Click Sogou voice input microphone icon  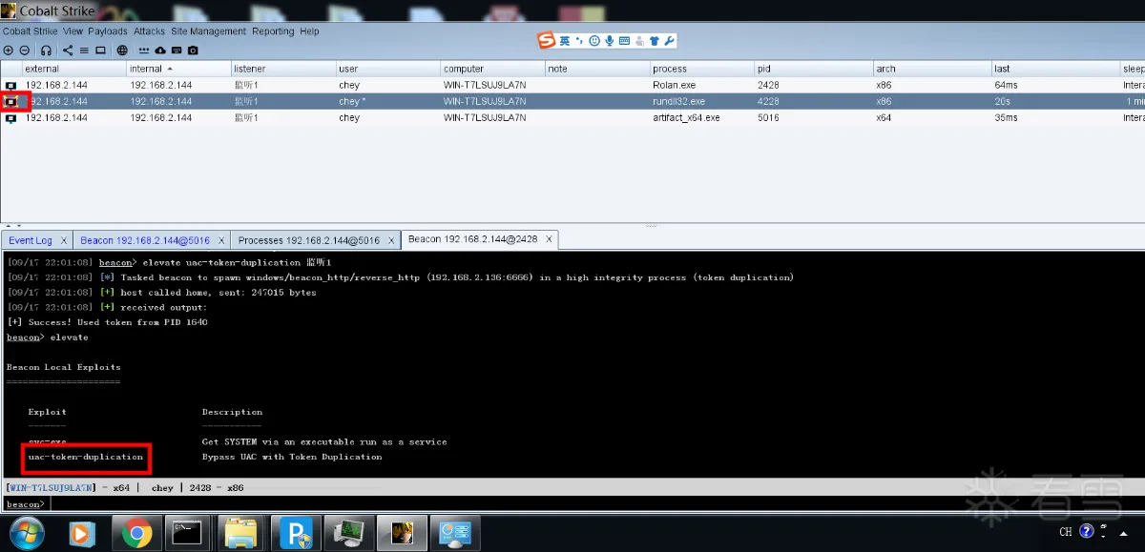coord(610,41)
